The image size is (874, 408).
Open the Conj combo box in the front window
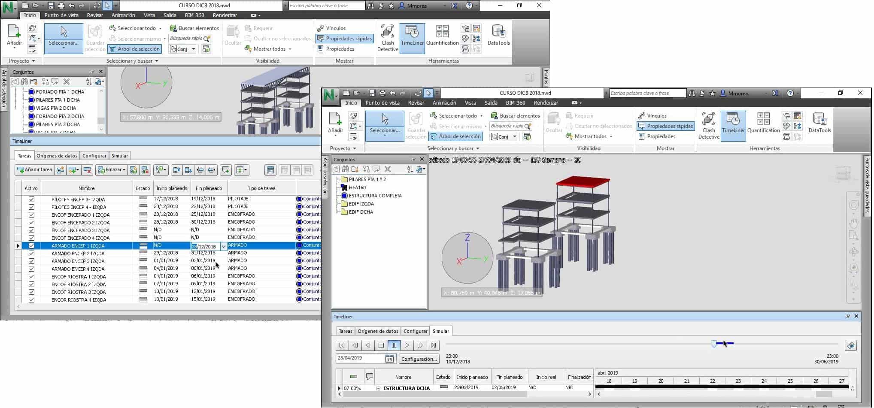coord(504,136)
